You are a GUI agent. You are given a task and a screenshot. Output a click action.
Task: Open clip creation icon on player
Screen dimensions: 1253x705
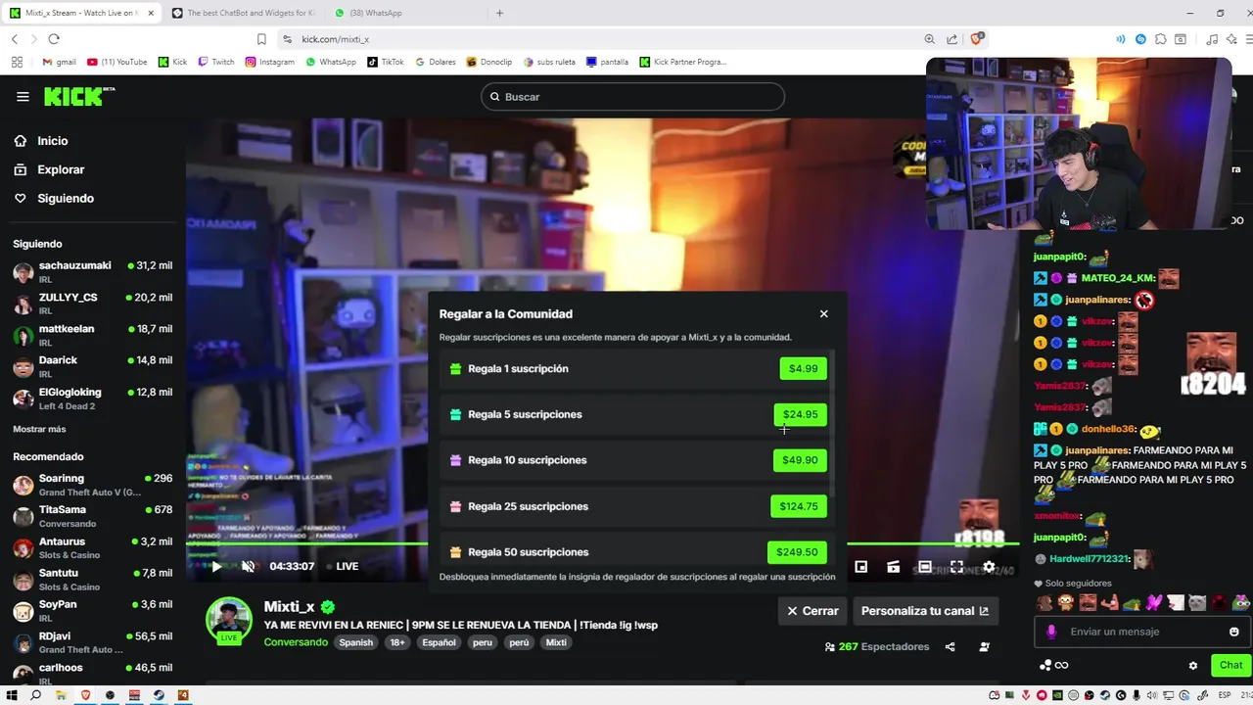click(893, 566)
